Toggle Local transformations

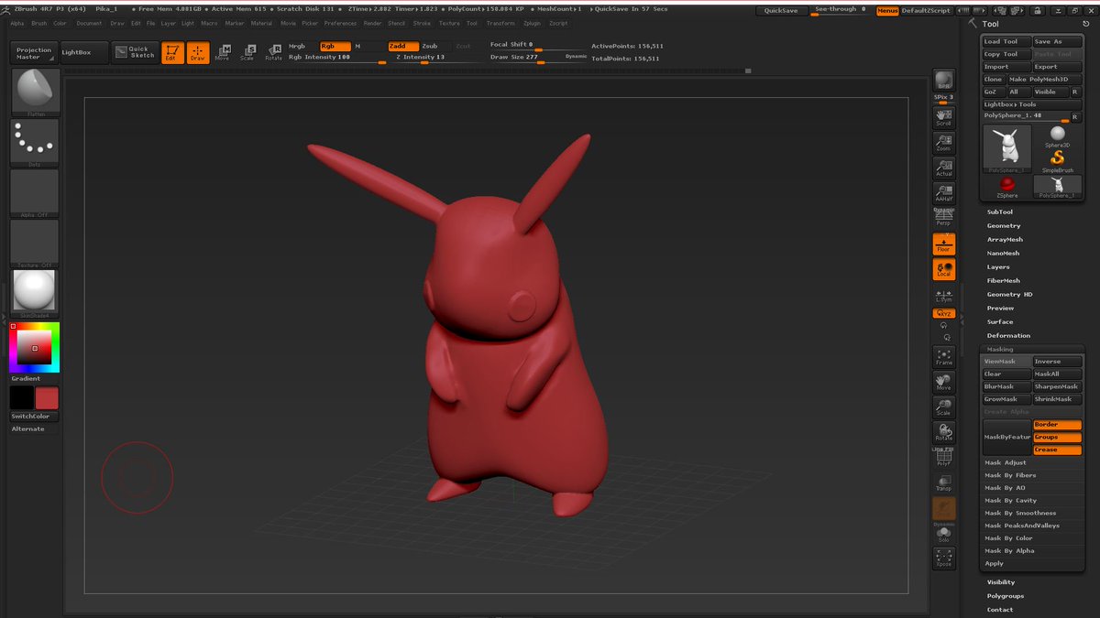(943, 269)
